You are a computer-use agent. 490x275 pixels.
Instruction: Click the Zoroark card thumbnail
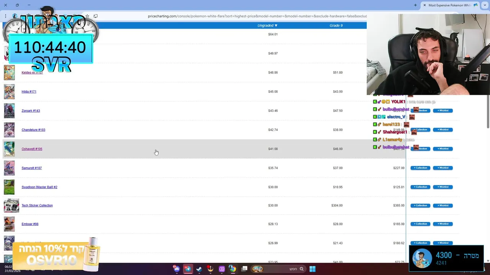(x=9, y=111)
